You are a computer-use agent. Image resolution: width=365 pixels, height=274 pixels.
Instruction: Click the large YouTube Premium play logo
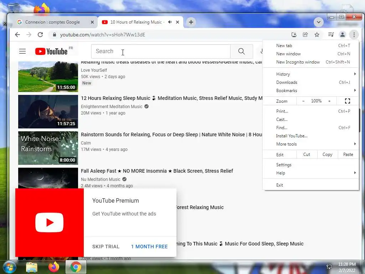pyautogui.click(x=49, y=223)
